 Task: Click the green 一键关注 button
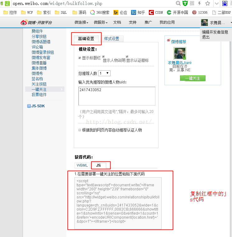(x=193, y=78)
